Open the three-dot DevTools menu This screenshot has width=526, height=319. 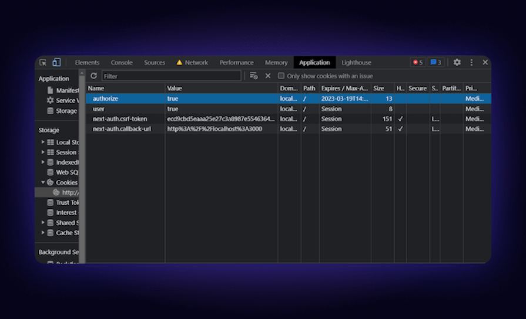point(471,62)
